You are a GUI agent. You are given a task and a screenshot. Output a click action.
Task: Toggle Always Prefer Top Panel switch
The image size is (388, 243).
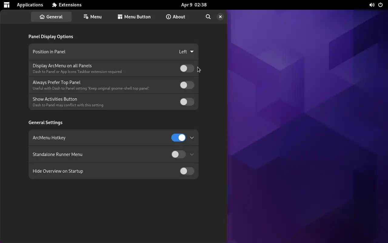click(187, 85)
